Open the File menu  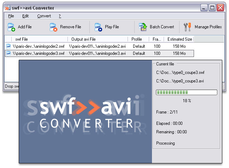pyautogui.click(x=11, y=16)
